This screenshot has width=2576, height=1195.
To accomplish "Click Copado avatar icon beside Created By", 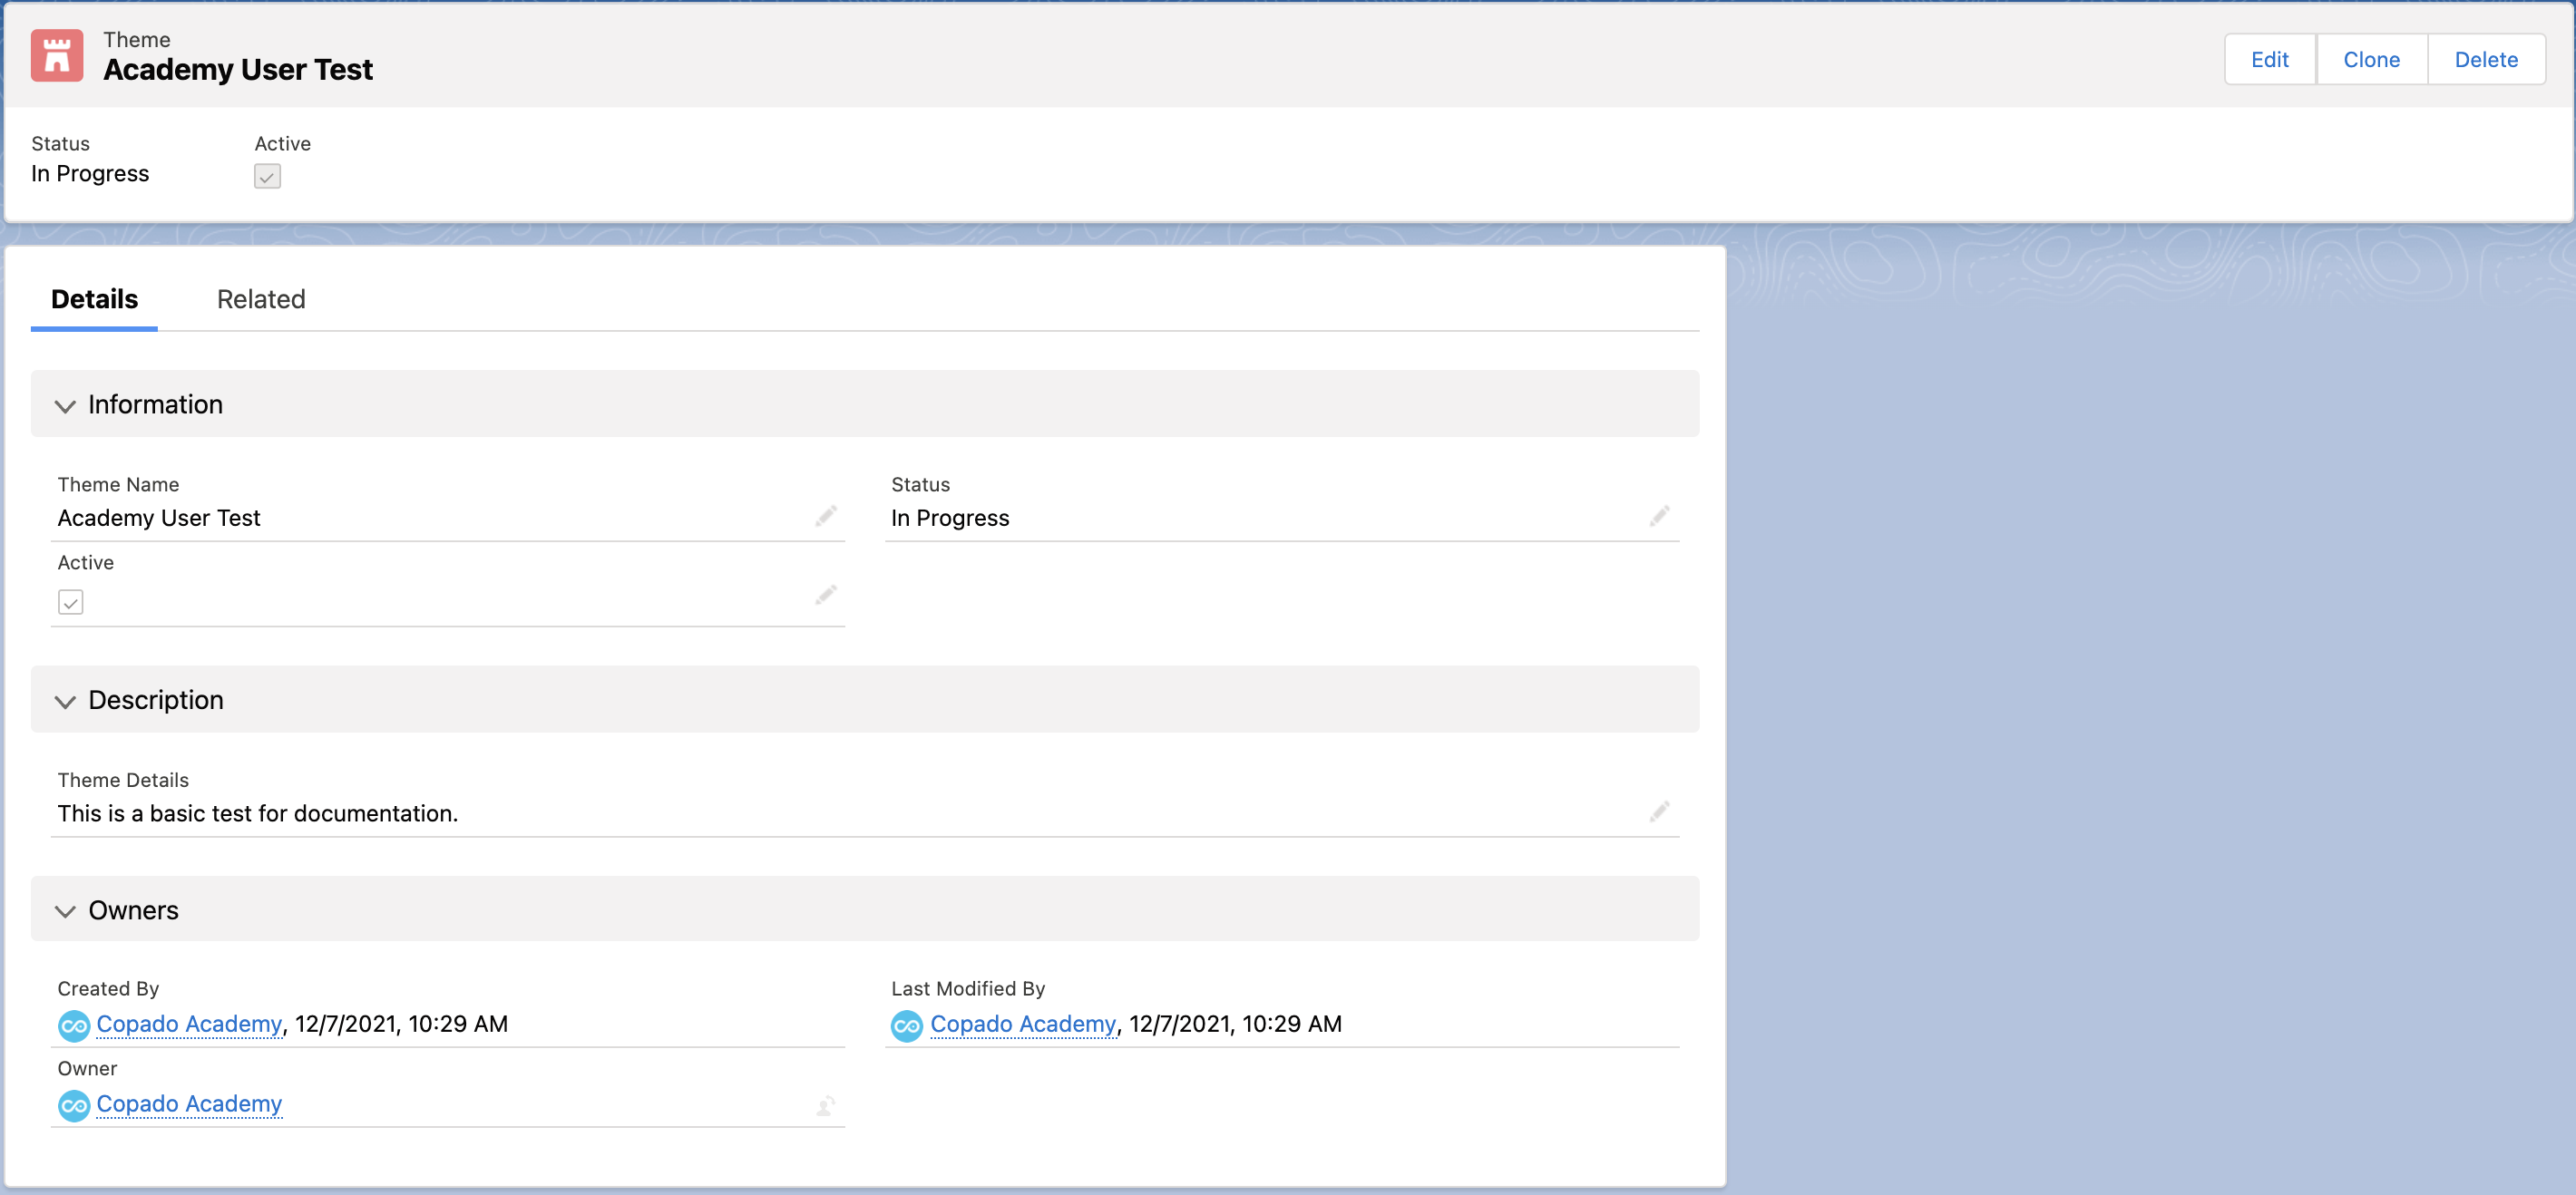I will [74, 1025].
